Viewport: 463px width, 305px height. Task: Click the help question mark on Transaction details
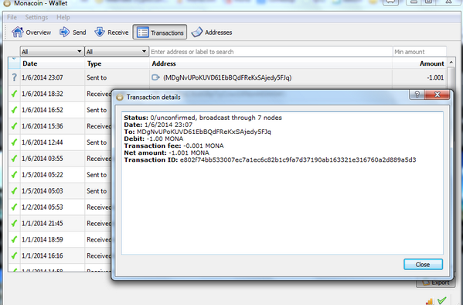click(x=417, y=94)
